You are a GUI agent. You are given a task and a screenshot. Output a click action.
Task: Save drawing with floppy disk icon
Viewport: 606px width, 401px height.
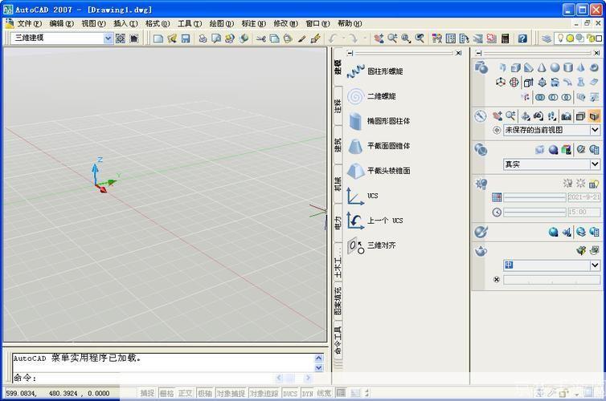(186, 38)
